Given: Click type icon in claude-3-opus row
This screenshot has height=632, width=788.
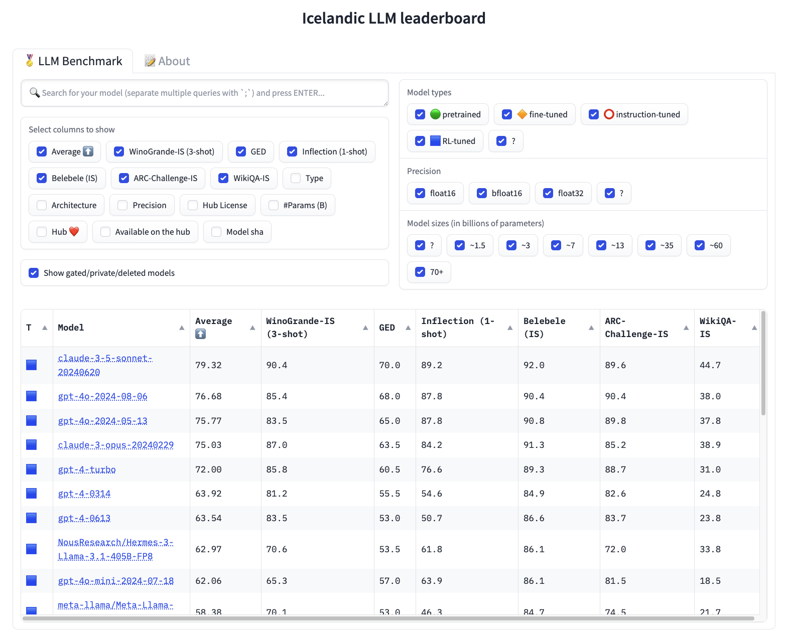Looking at the screenshot, I should tap(31, 444).
